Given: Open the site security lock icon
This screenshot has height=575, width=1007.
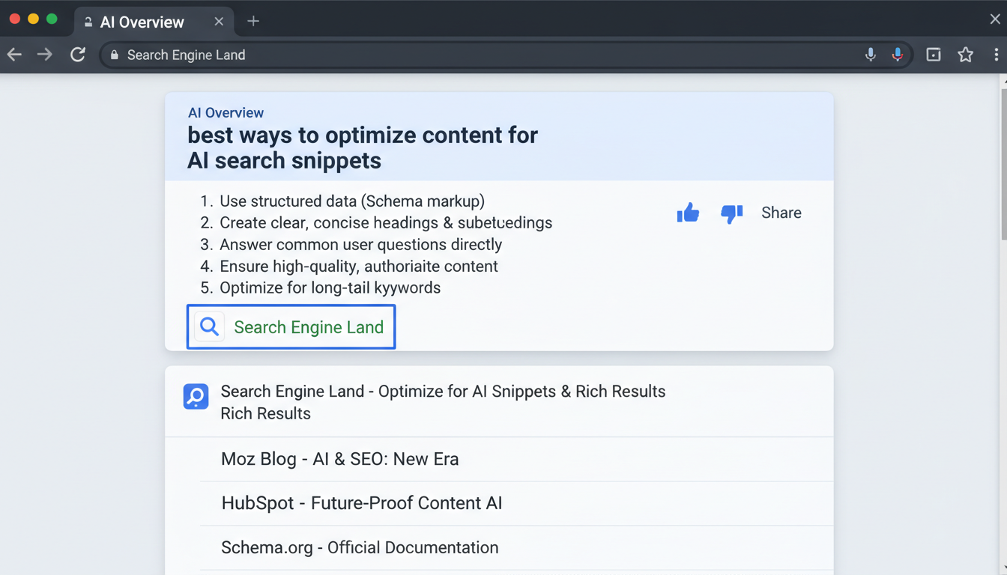Looking at the screenshot, I should [114, 55].
